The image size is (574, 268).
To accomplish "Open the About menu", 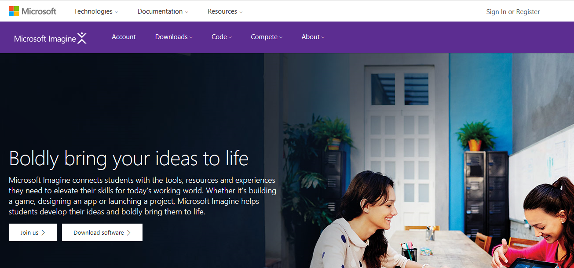I will pyautogui.click(x=313, y=37).
